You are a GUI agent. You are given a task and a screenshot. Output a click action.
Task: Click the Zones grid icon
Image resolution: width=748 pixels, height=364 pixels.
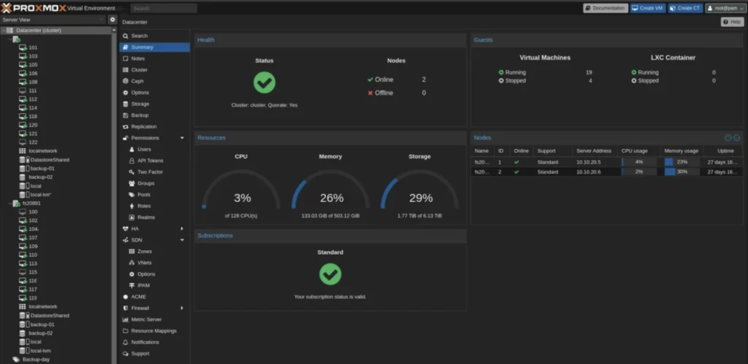132,251
